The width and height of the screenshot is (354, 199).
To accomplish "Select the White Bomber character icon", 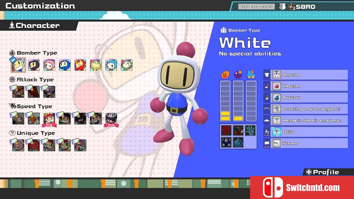I will click(x=18, y=65).
